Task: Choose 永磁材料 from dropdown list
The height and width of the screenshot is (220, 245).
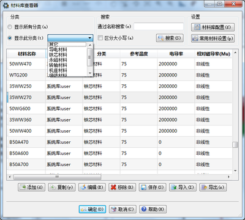Action: coord(58,60)
